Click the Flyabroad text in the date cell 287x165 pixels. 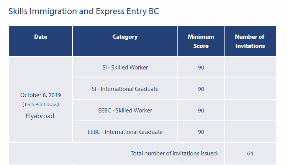coord(40,116)
